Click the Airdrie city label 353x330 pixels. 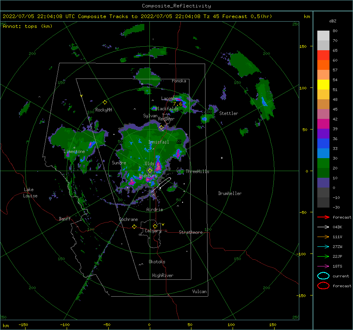pos(155,210)
